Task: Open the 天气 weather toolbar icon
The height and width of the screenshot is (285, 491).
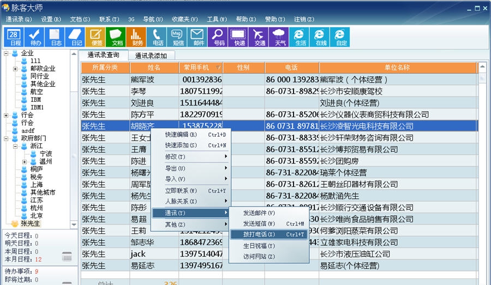Action: [x=278, y=37]
